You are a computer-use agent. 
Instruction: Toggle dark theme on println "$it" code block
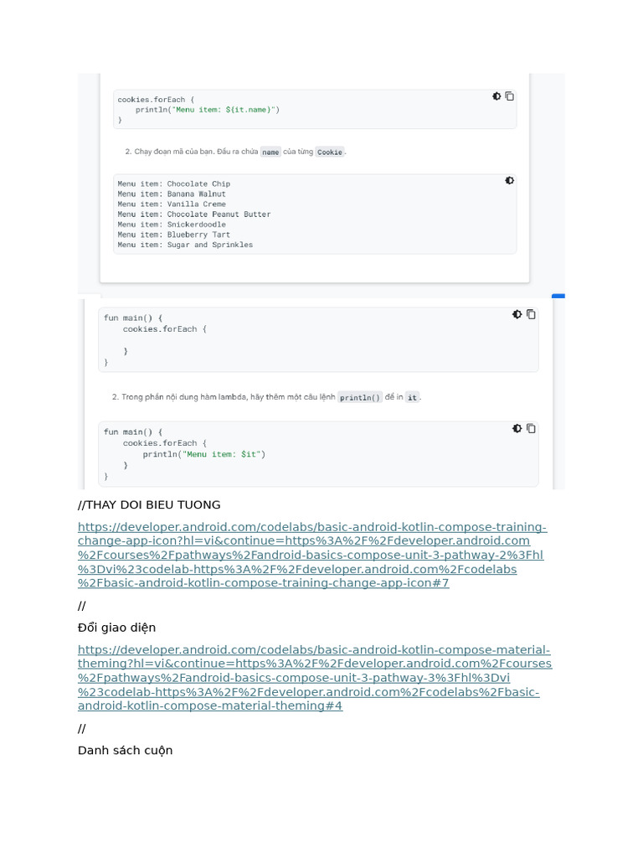(x=517, y=428)
